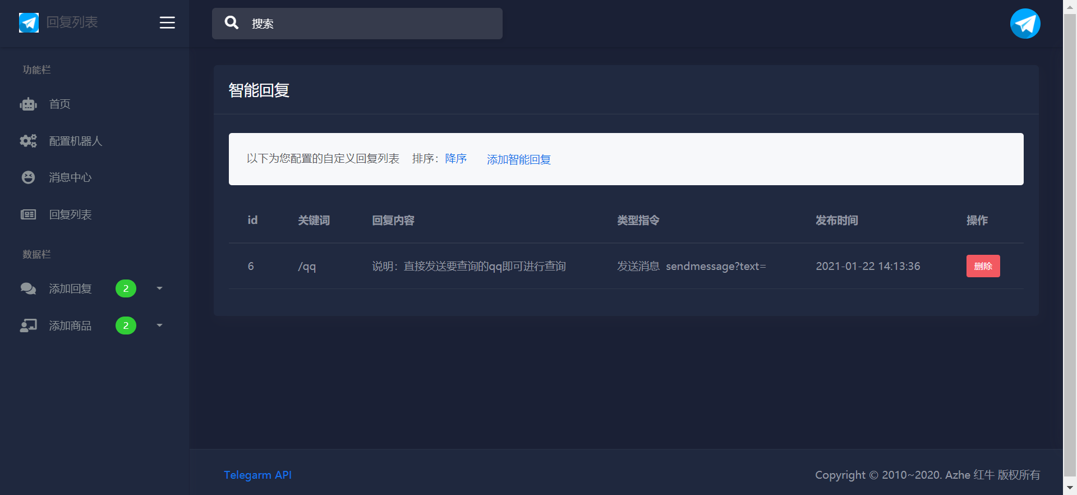The width and height of the screenshot is (1077, 495).
Task: Click the list icon beside 回复列表
Action: point(28,214)
